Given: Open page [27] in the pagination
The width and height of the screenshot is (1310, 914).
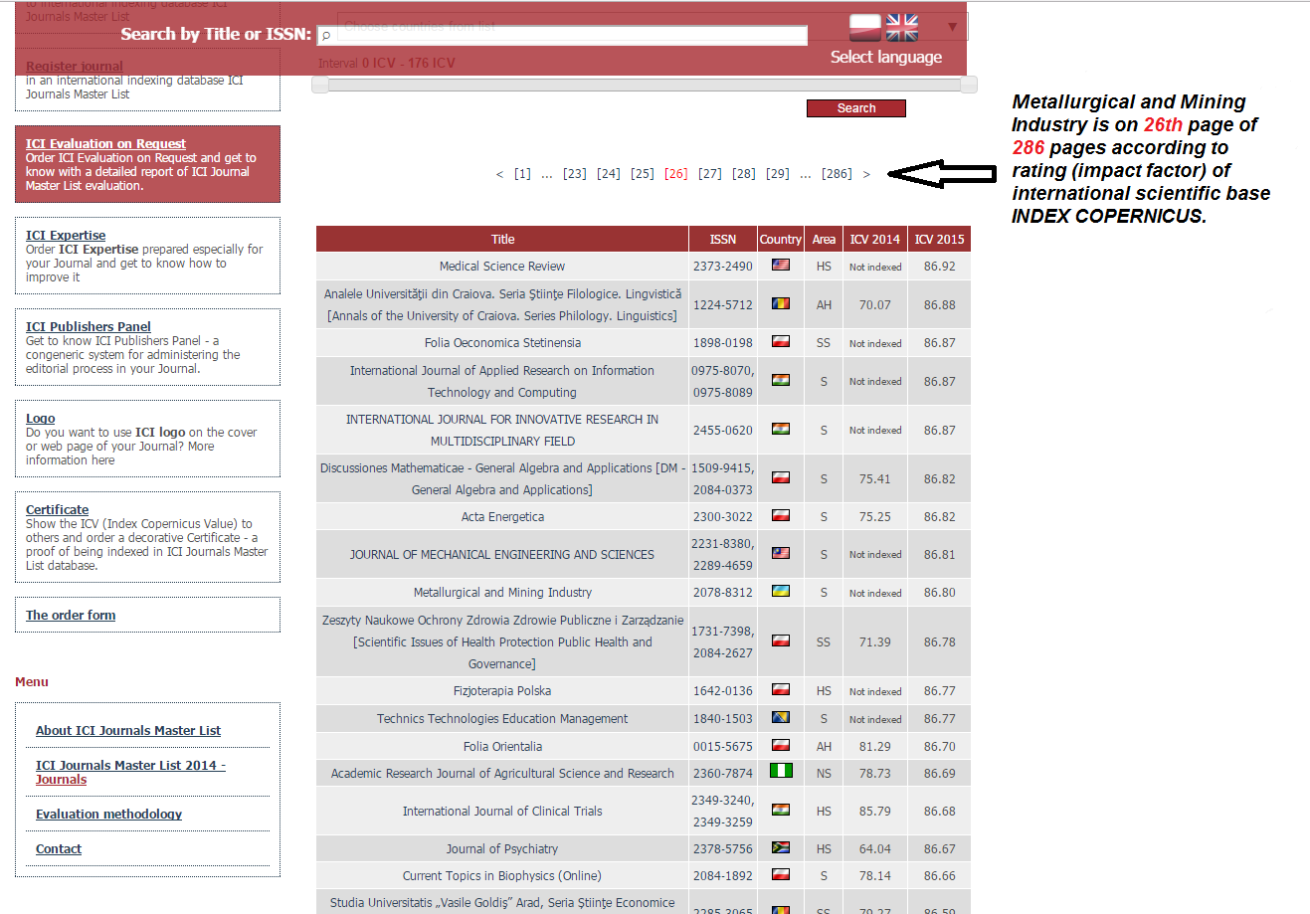Looking at the screenshot, I should pyautogui.click(x=710, y=174).
